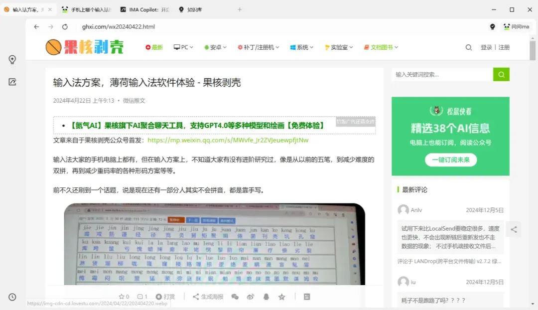538x310 pixels.
Task: Click the comment count icon showing 1
Action: (141, 297)
